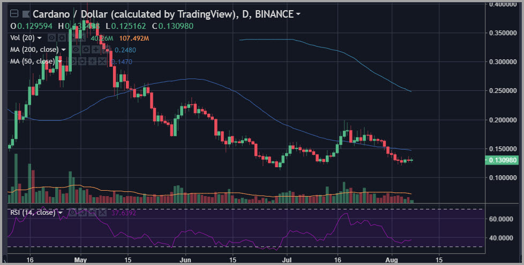
Task: Click the MA 50 value 0.1470
Action: pos(122,61)
